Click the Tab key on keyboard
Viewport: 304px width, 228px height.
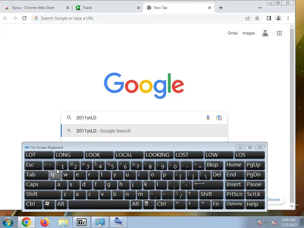pos(37,175)
